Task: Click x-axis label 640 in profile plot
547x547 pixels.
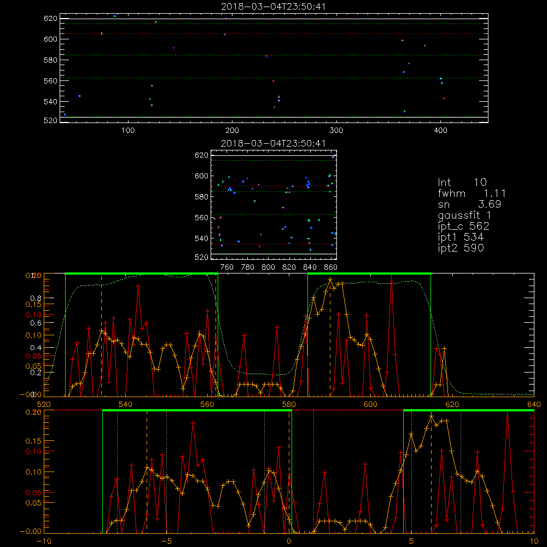Action: (x=534, y=404)
